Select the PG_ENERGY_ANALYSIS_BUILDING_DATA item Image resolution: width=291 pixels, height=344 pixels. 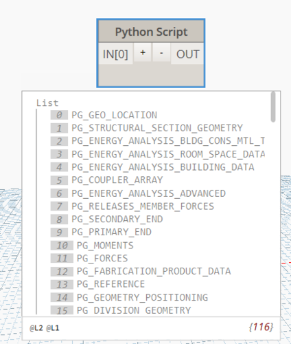(163, 167)
